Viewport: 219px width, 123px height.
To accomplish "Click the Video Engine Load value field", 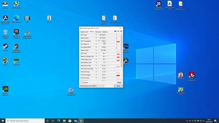I will click(102, 59).
